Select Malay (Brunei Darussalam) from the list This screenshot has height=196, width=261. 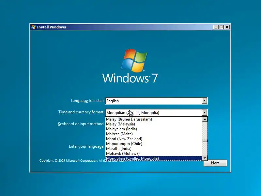pos(154,119)
